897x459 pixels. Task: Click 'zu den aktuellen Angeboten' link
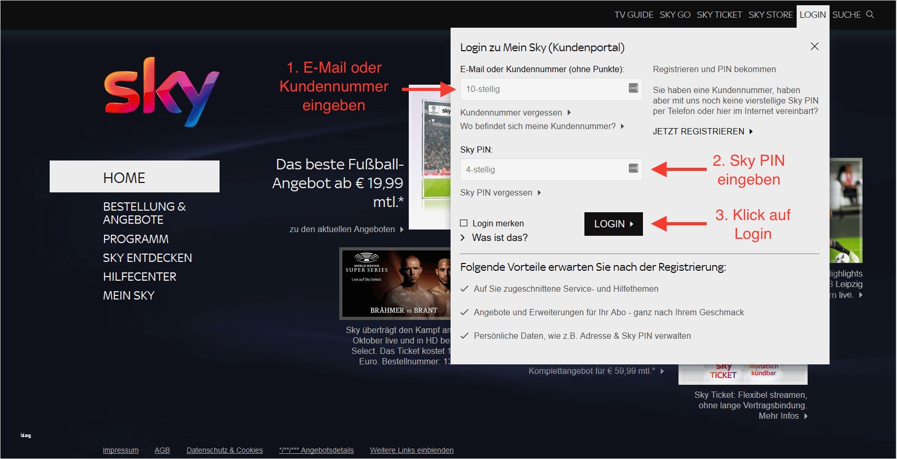coord(347,229)
